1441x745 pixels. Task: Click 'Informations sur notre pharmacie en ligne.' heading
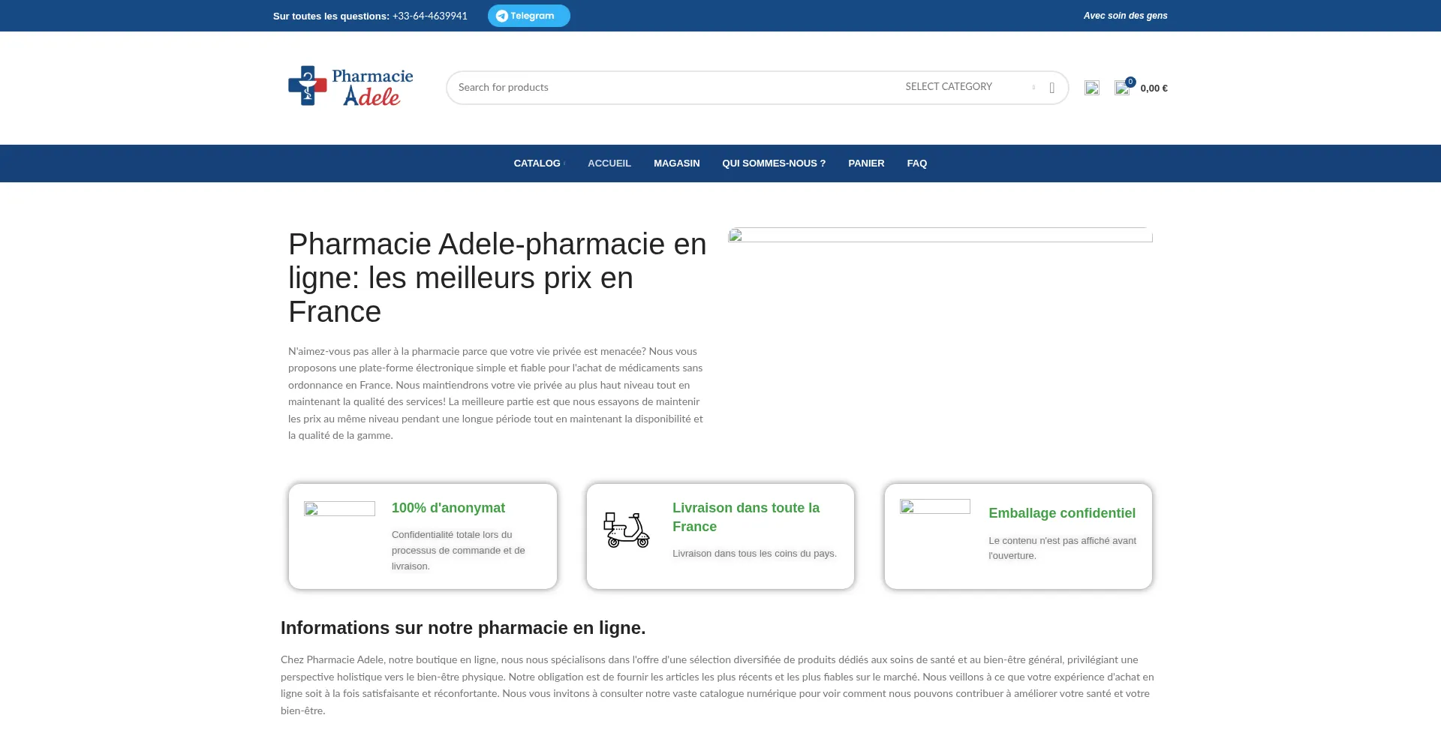pyautogui.click(x=463, y=628)
